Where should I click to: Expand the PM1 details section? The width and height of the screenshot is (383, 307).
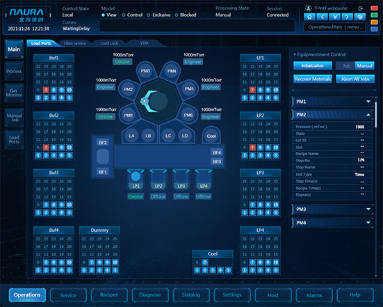click(x=332, y=102)
